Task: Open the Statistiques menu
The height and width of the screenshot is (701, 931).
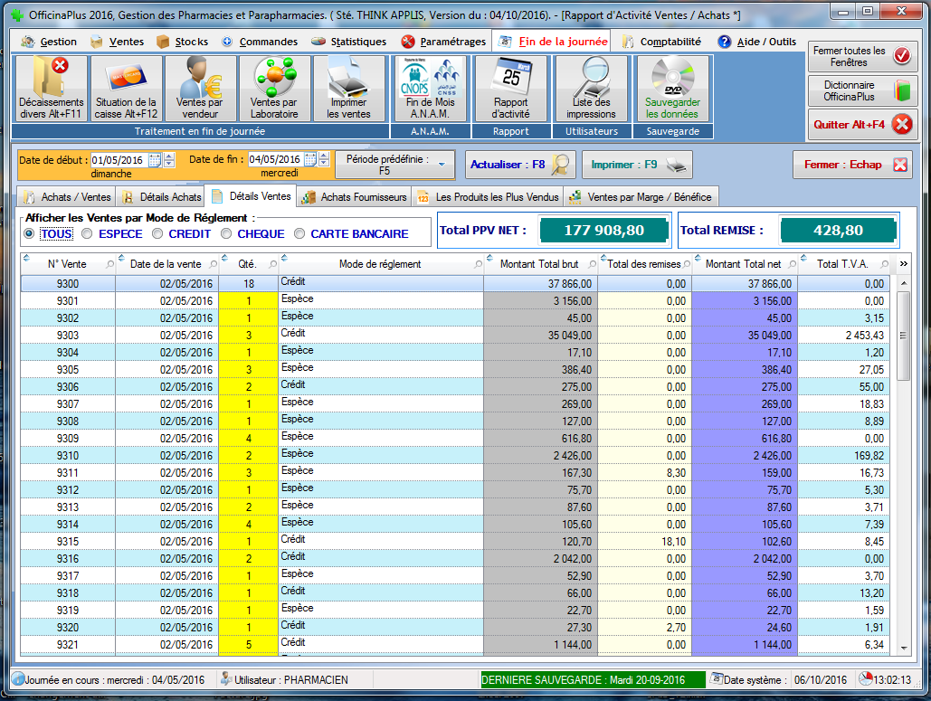Action: click(348, 42)
